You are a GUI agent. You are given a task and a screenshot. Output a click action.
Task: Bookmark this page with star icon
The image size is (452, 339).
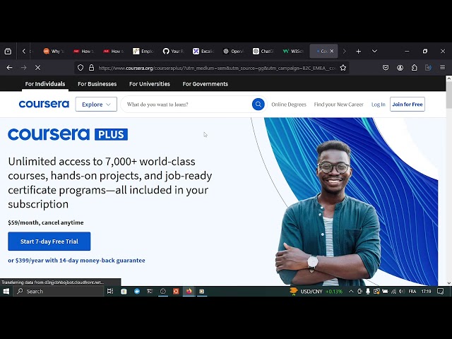(343, 68)
